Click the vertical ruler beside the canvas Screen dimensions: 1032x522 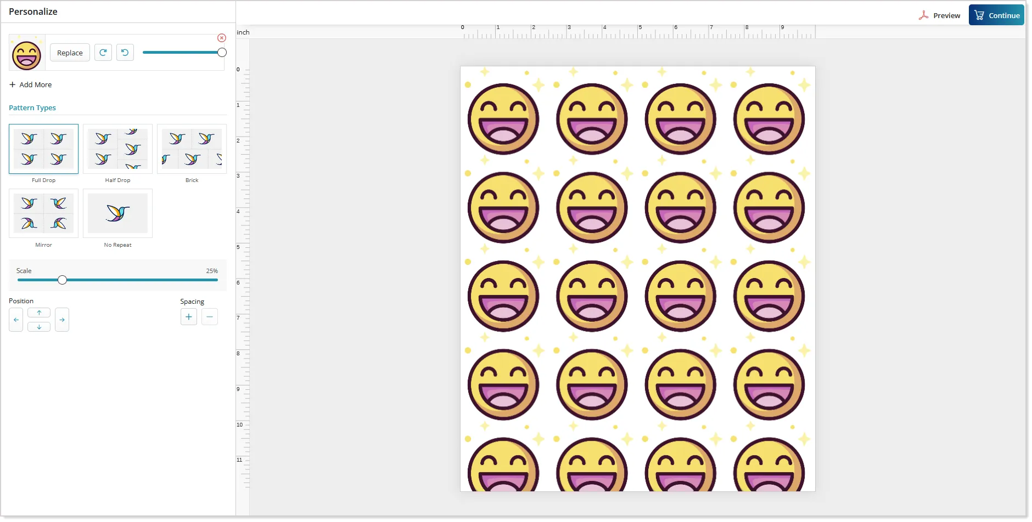coord(243,279)
